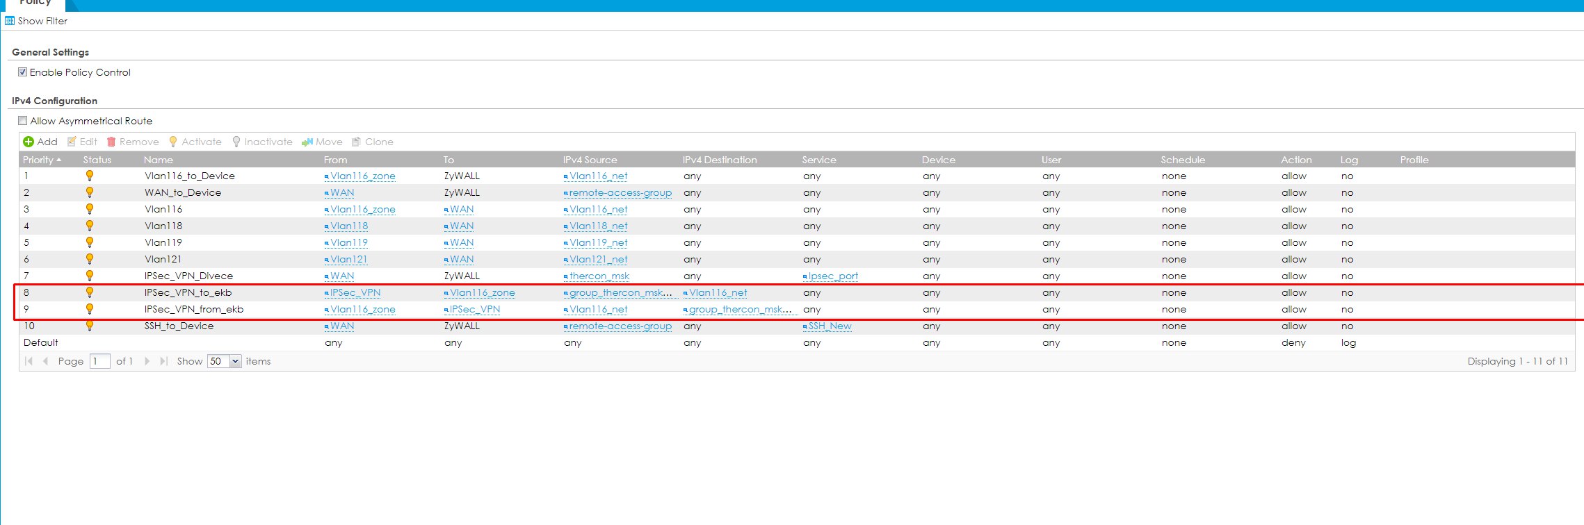
Task: Click the Remove button label
Action: point(139,142)
